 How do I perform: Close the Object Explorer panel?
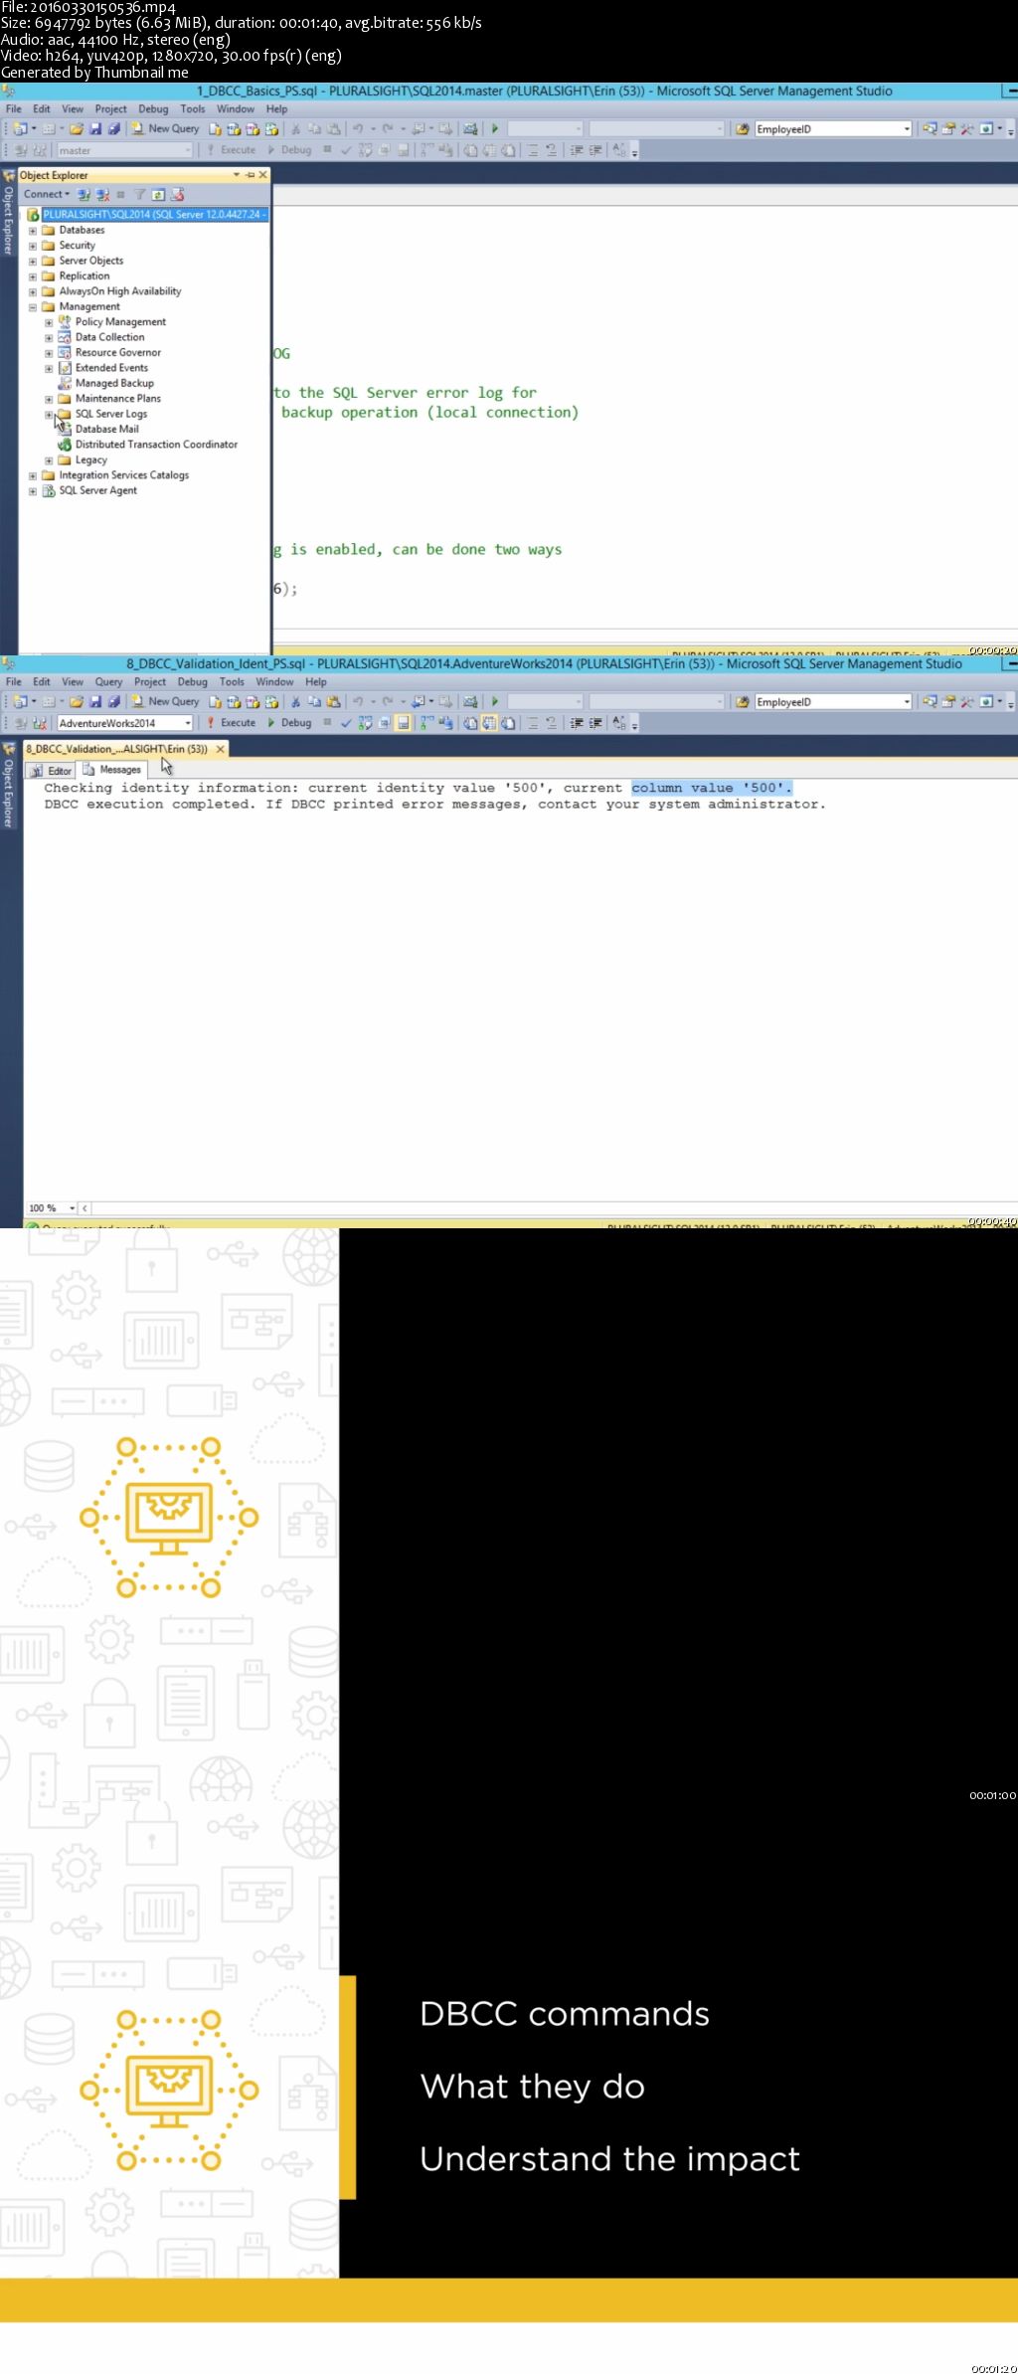click(x=262, y=175)
